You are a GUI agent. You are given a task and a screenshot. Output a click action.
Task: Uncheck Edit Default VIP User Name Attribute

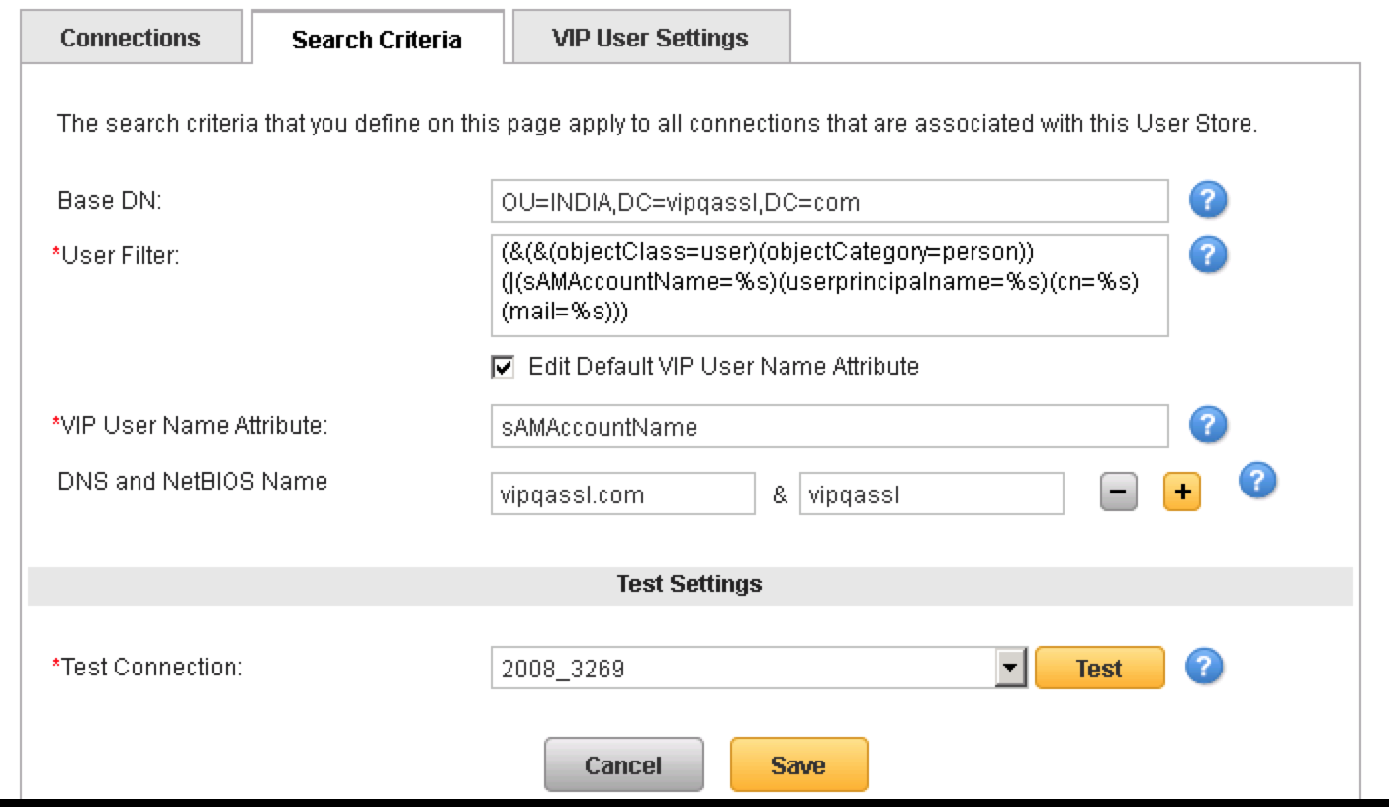tap(503, 368)
